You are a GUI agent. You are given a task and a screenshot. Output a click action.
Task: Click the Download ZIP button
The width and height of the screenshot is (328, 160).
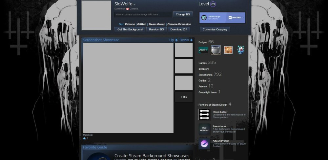(179, 29)
